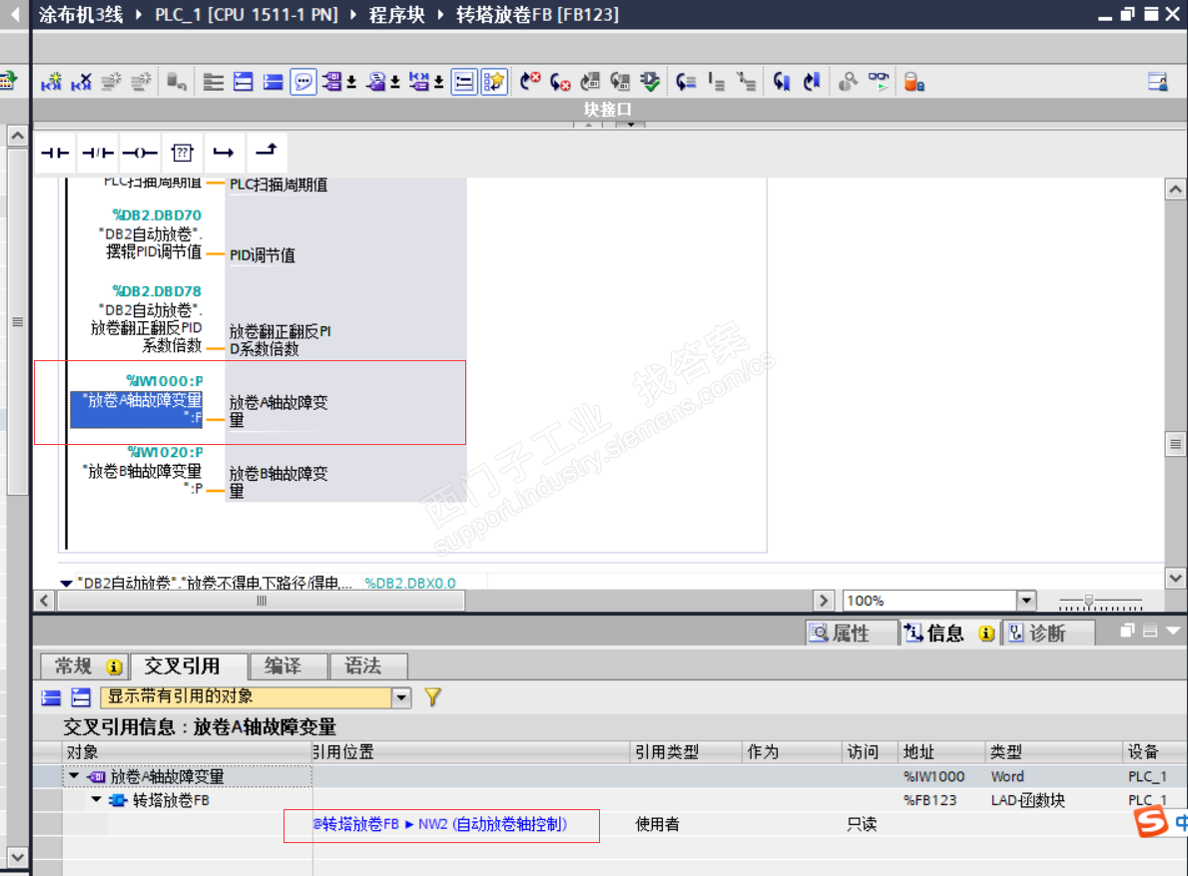Switch to the 诊断 tab
The height and width of the screenshot is (876, 1188).
[x=1048, y=633]
